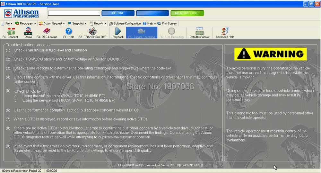The image size is (321, 173).
Task: Expand the Help dropdown arrow
Action: click(x=155, y=24)
